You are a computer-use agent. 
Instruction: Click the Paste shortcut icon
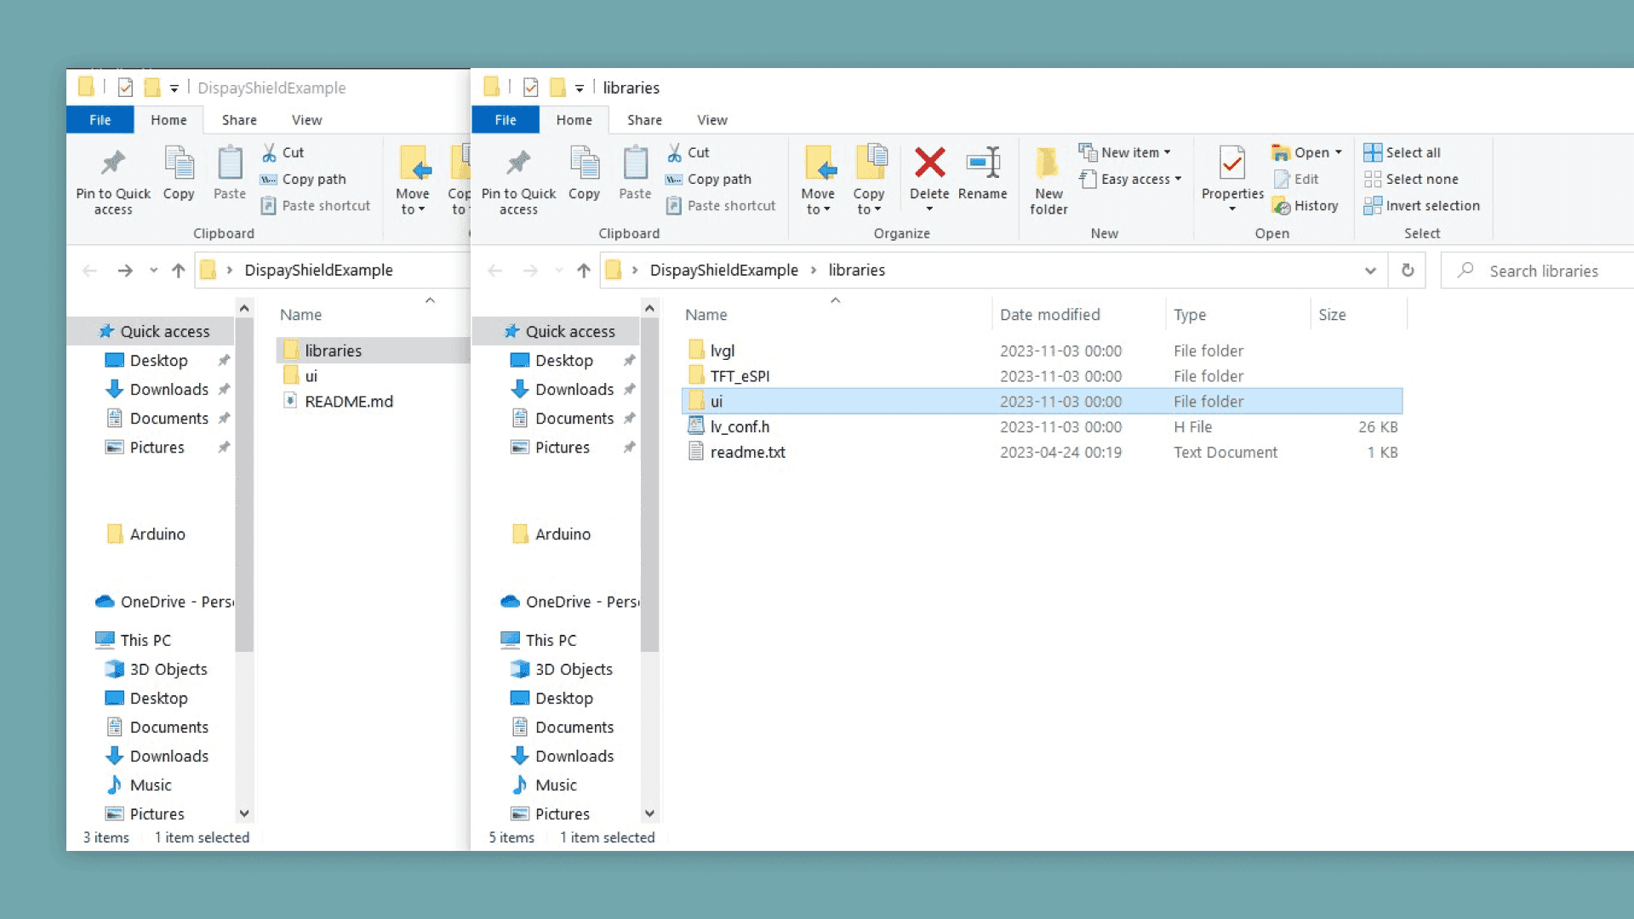click(x=721, y=205)
